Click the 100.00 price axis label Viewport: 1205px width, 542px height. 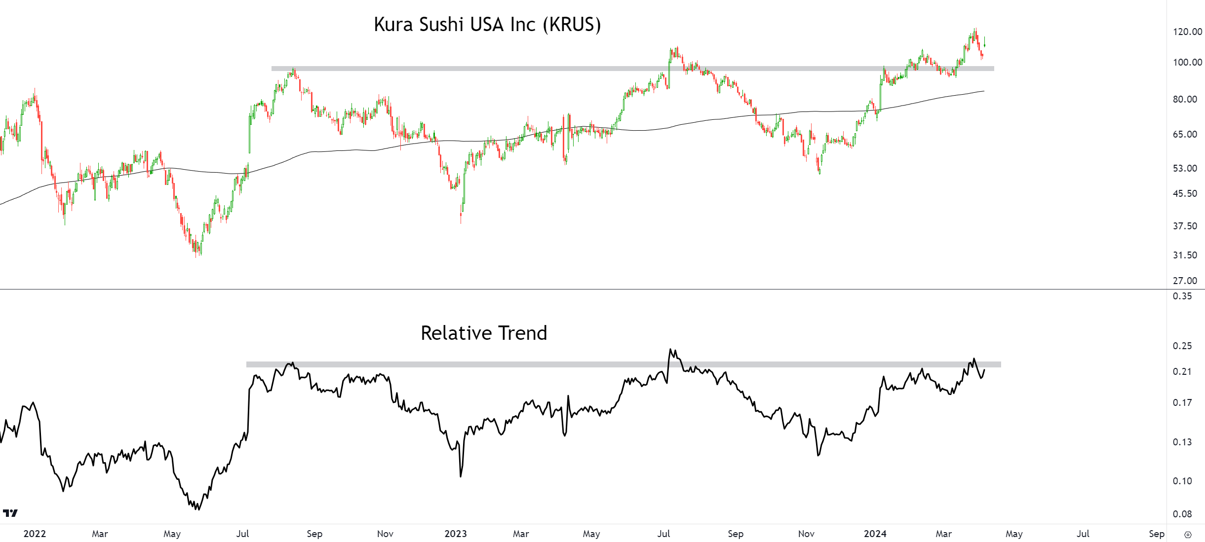(1187, 62)
